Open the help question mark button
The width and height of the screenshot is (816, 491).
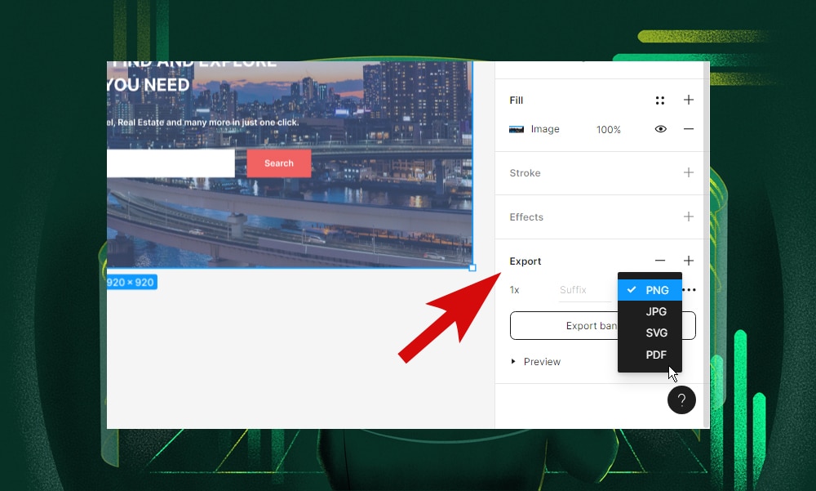(681, 400)
